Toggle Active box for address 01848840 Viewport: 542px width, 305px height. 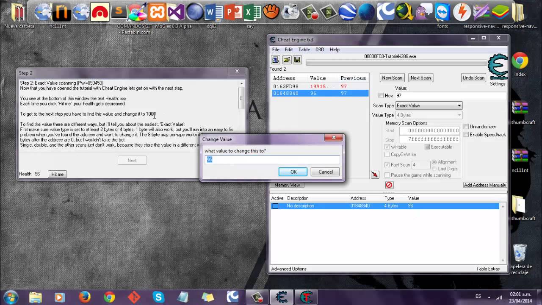point(275,206)
